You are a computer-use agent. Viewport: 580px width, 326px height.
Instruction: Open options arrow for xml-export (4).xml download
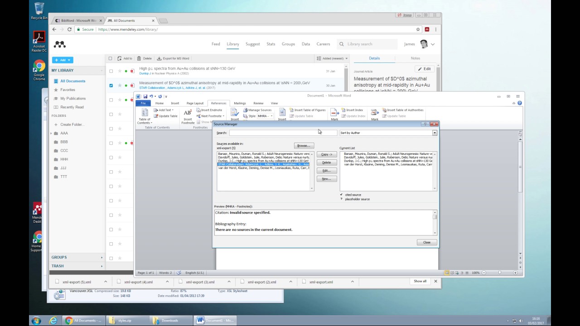click(167, 282)
